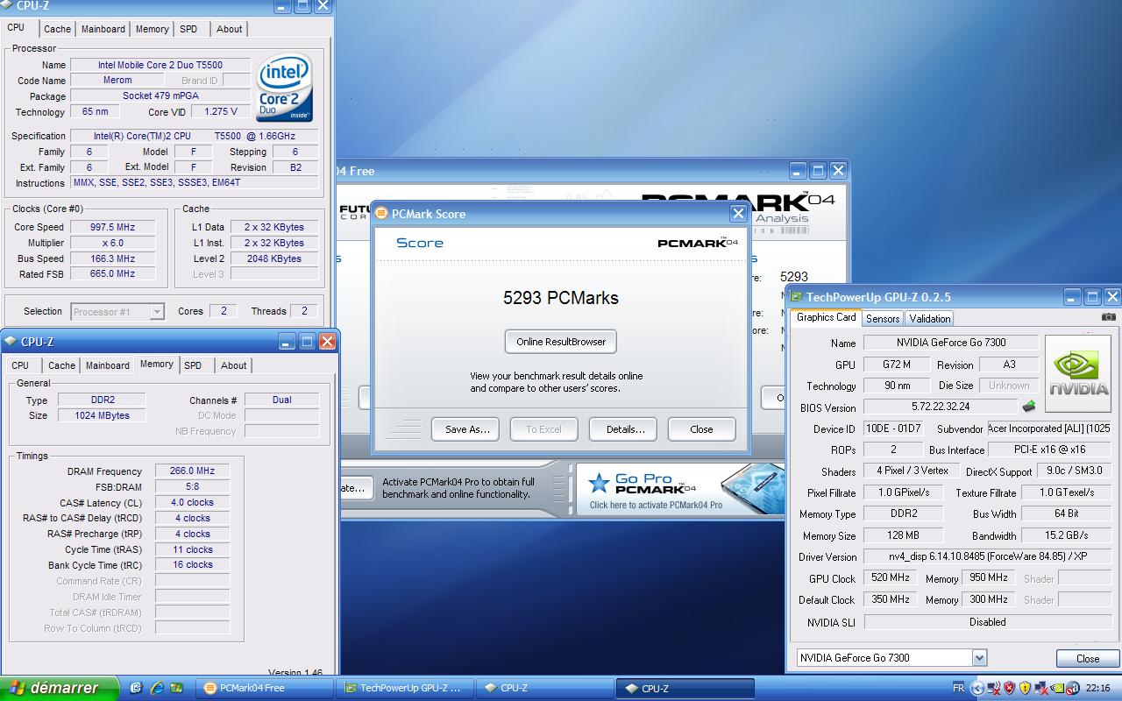Click Rated FSB value 665.0 MHz
Viewport: 1122px width, 701px height.
113,274
